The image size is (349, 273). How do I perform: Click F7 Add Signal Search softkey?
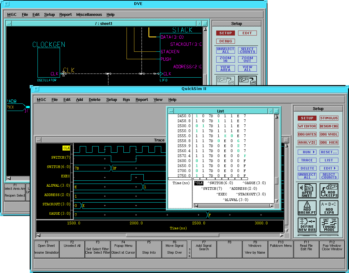(204, 249)
